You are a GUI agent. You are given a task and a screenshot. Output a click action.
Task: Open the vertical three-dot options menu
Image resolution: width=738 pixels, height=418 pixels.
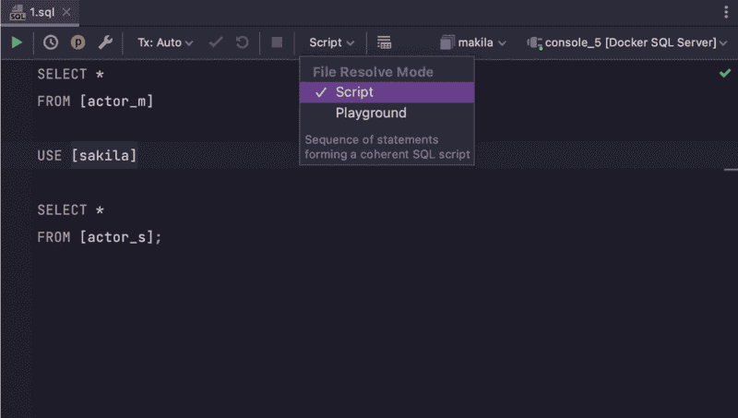(x=726, y=12)
